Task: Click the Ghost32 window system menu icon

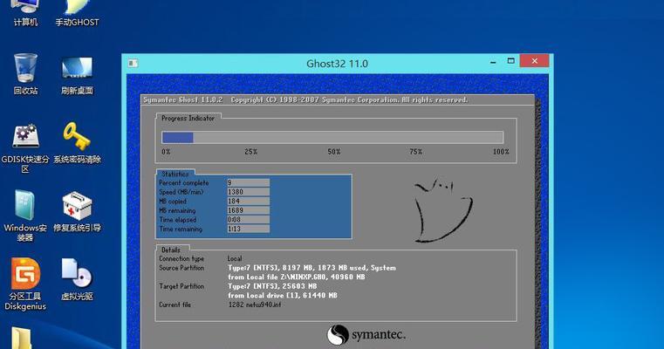Action: tap(133, 63)
